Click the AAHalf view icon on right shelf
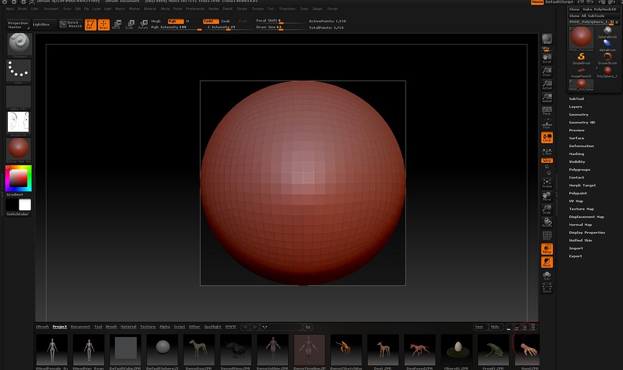623x370 pixels. tap(547, 98)
